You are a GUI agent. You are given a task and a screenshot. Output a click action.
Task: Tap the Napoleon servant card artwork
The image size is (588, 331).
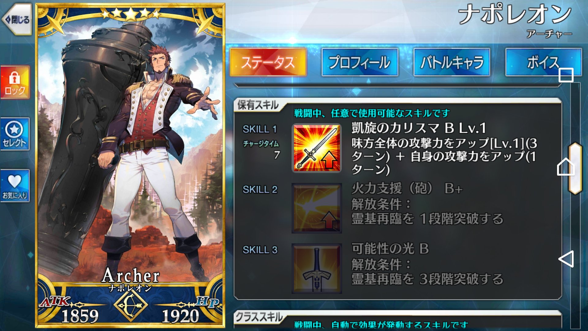click(x=131, y=153)
